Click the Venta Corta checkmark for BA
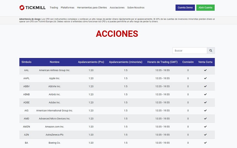 (x=205, y=143)
